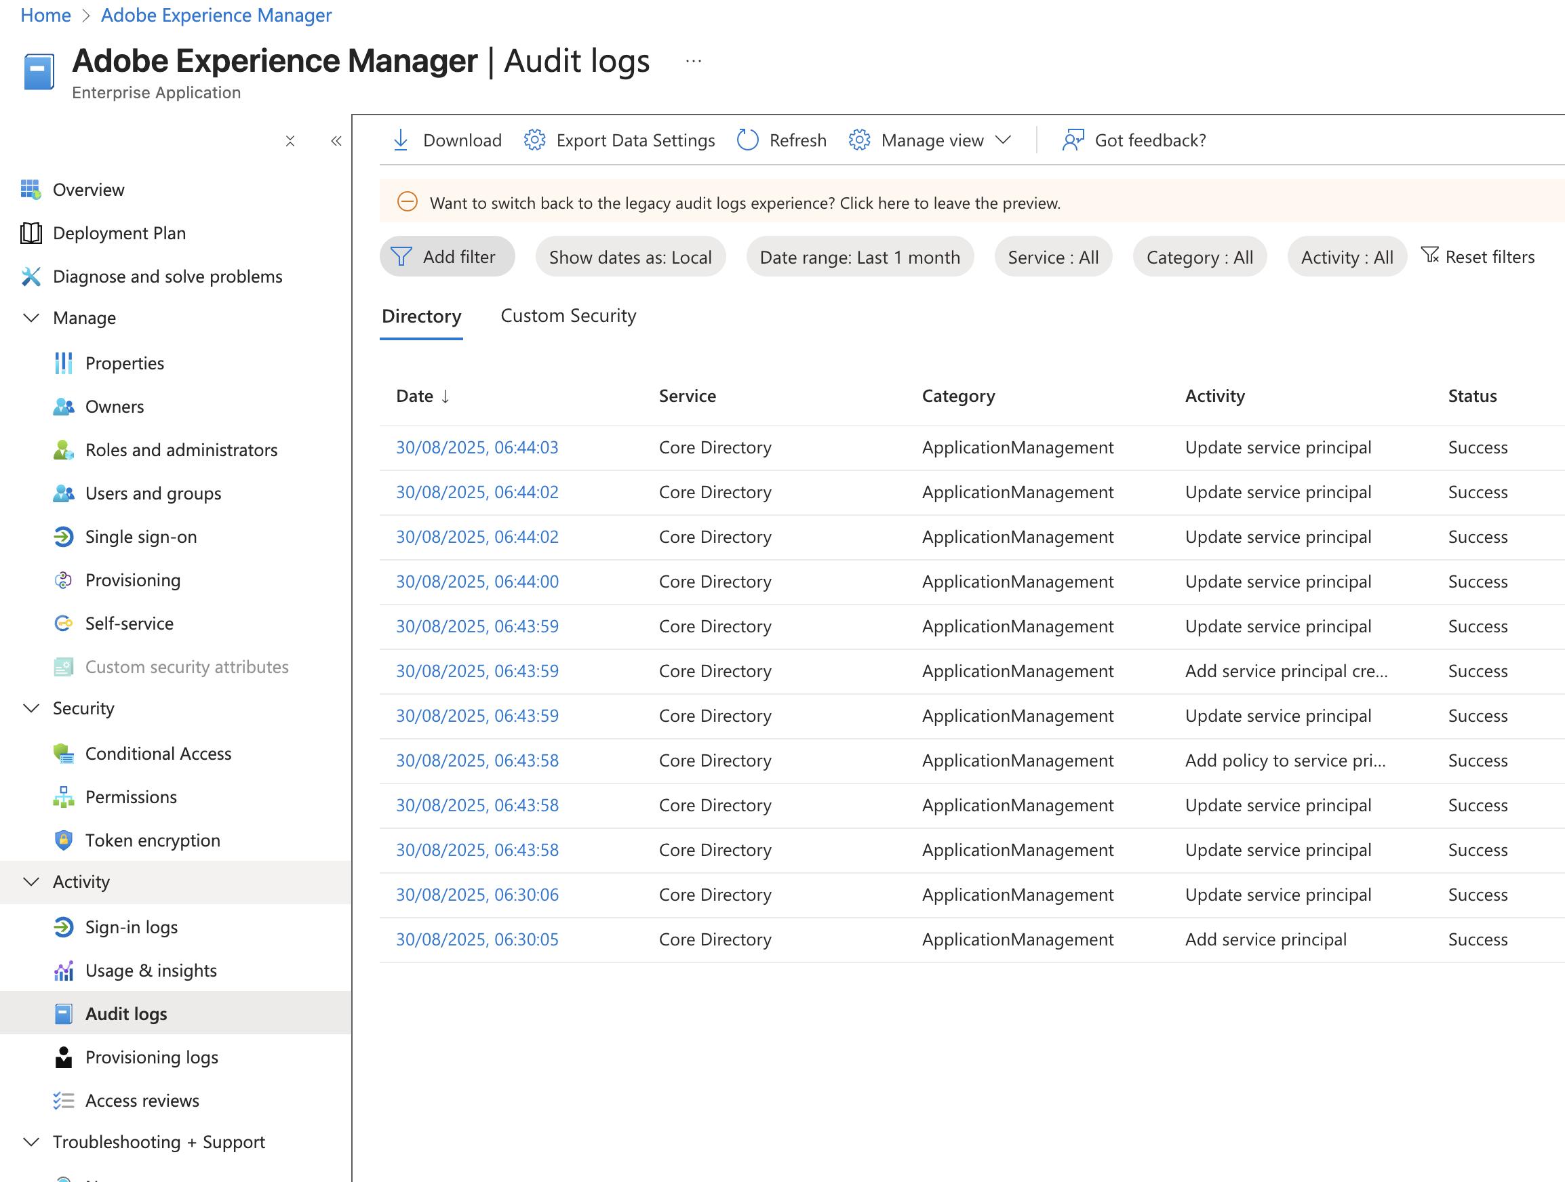Click the 'Add service principal cre...' activity cell
The height and width of the screenshot is (1182, 1565).
(x=1286, y=670)
